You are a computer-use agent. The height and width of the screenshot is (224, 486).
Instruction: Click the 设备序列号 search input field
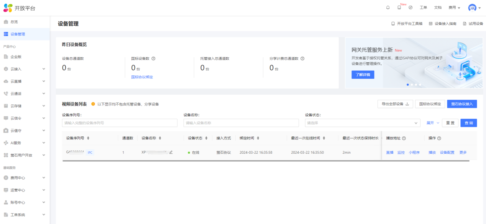pyautogui.click(x=120, y=123)
